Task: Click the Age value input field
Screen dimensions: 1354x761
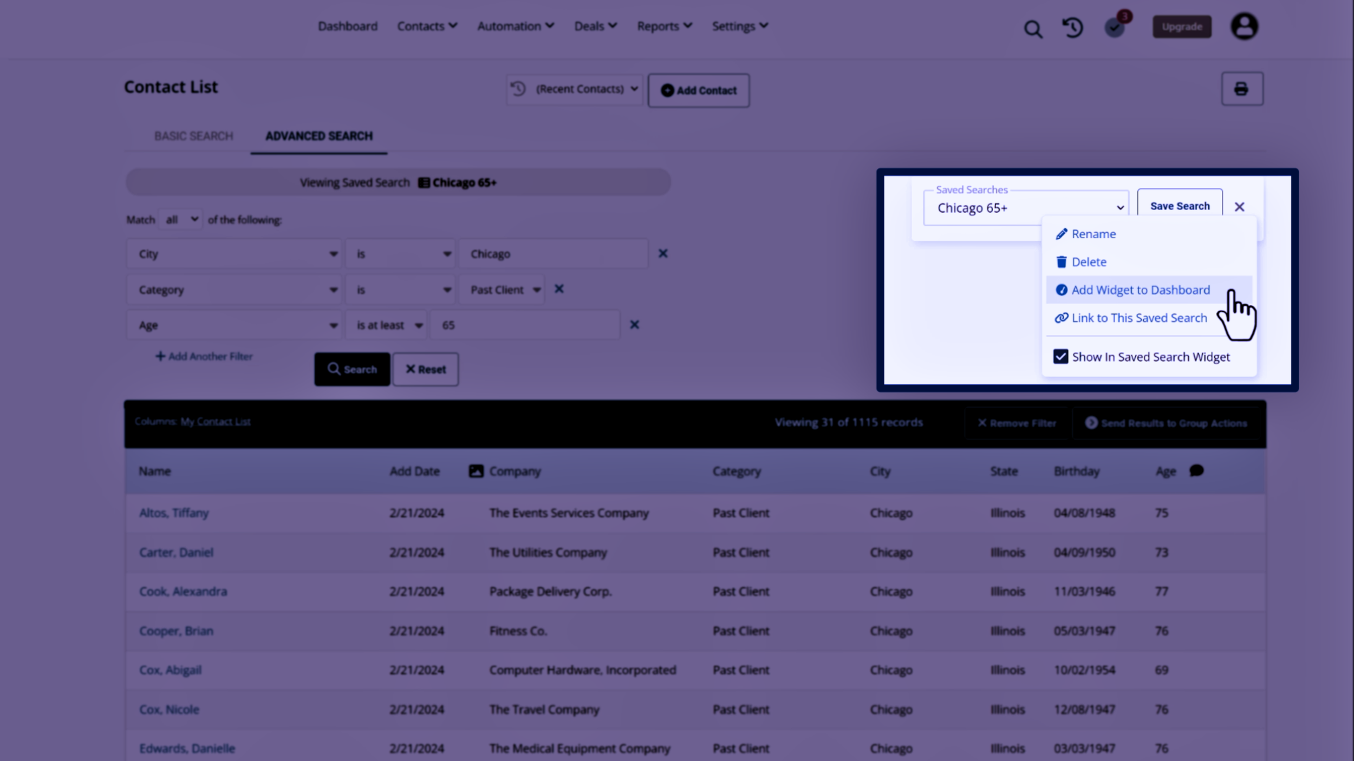Action: pos(524,325)
